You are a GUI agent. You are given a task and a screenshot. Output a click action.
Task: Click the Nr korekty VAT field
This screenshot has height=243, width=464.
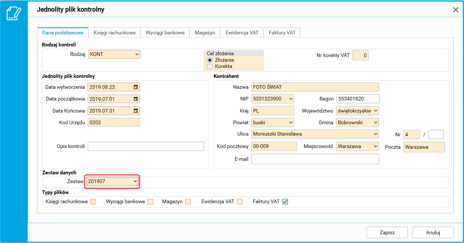pyautogui.click(x=360, y=56)
